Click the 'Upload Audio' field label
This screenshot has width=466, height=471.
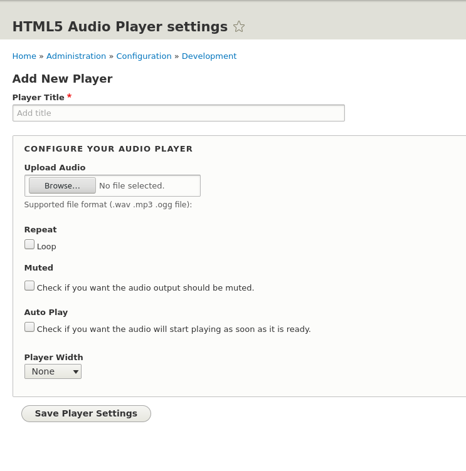tap(55, 168)
